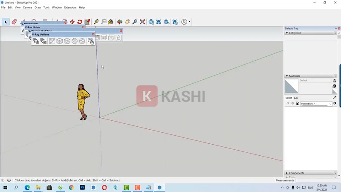Click the Default material swatch
The width and height of the screenshot is (341, 192).
(292, 86)
